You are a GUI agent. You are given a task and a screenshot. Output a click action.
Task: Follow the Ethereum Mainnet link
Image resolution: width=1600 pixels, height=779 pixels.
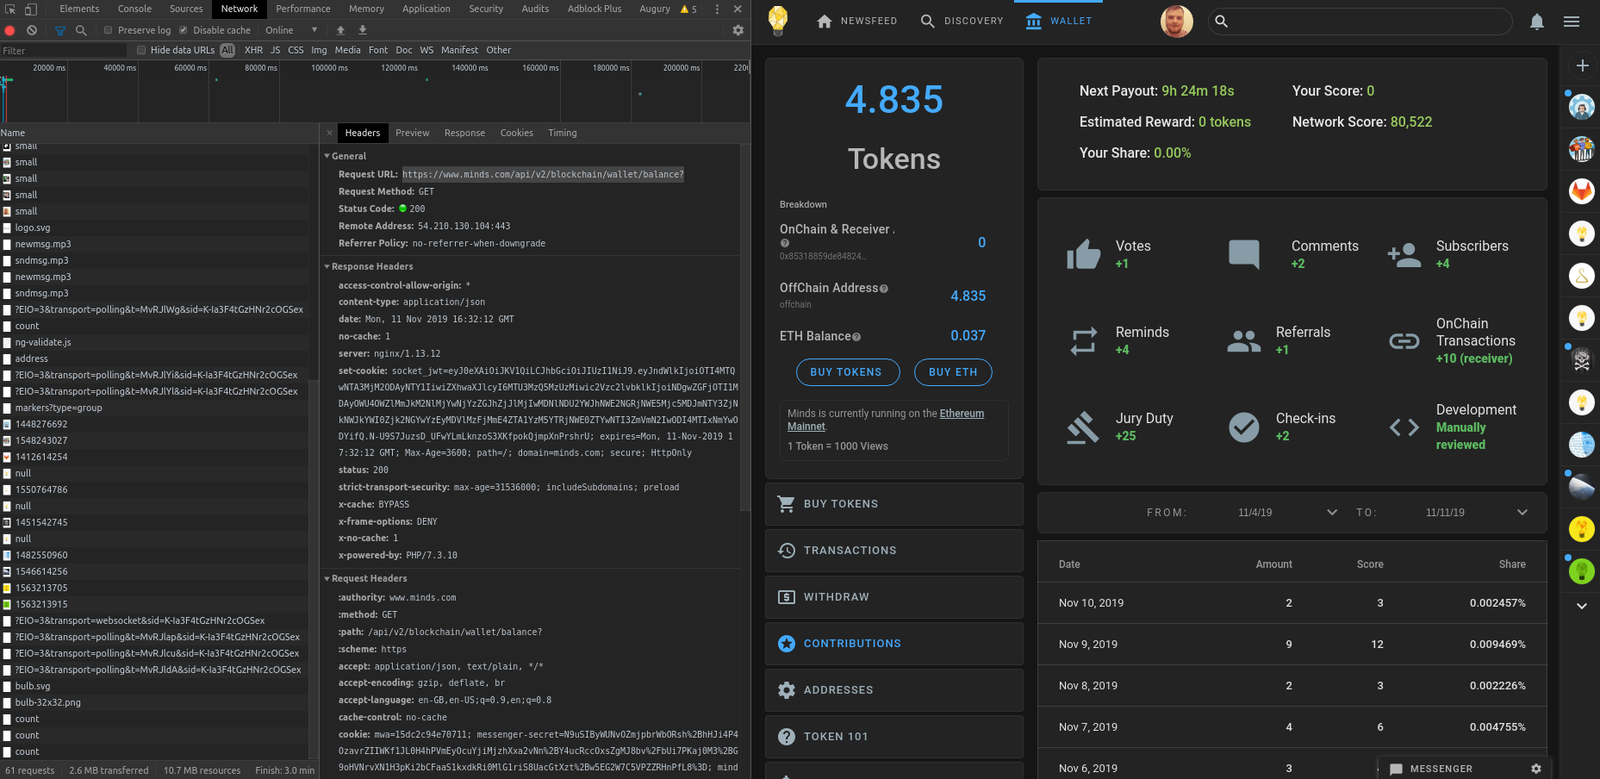962,414
